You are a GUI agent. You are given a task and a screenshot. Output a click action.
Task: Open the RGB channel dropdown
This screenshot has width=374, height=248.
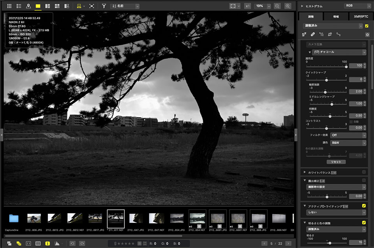(x=358, y=6)
